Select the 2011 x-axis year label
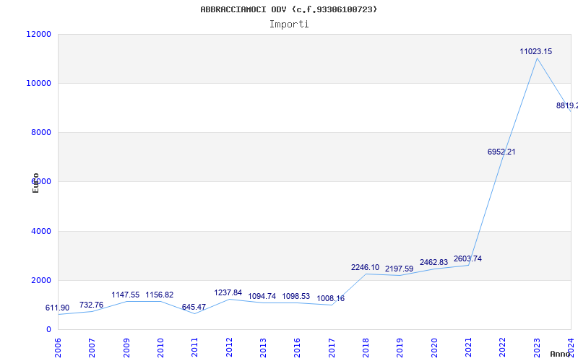 click(194, 347)
